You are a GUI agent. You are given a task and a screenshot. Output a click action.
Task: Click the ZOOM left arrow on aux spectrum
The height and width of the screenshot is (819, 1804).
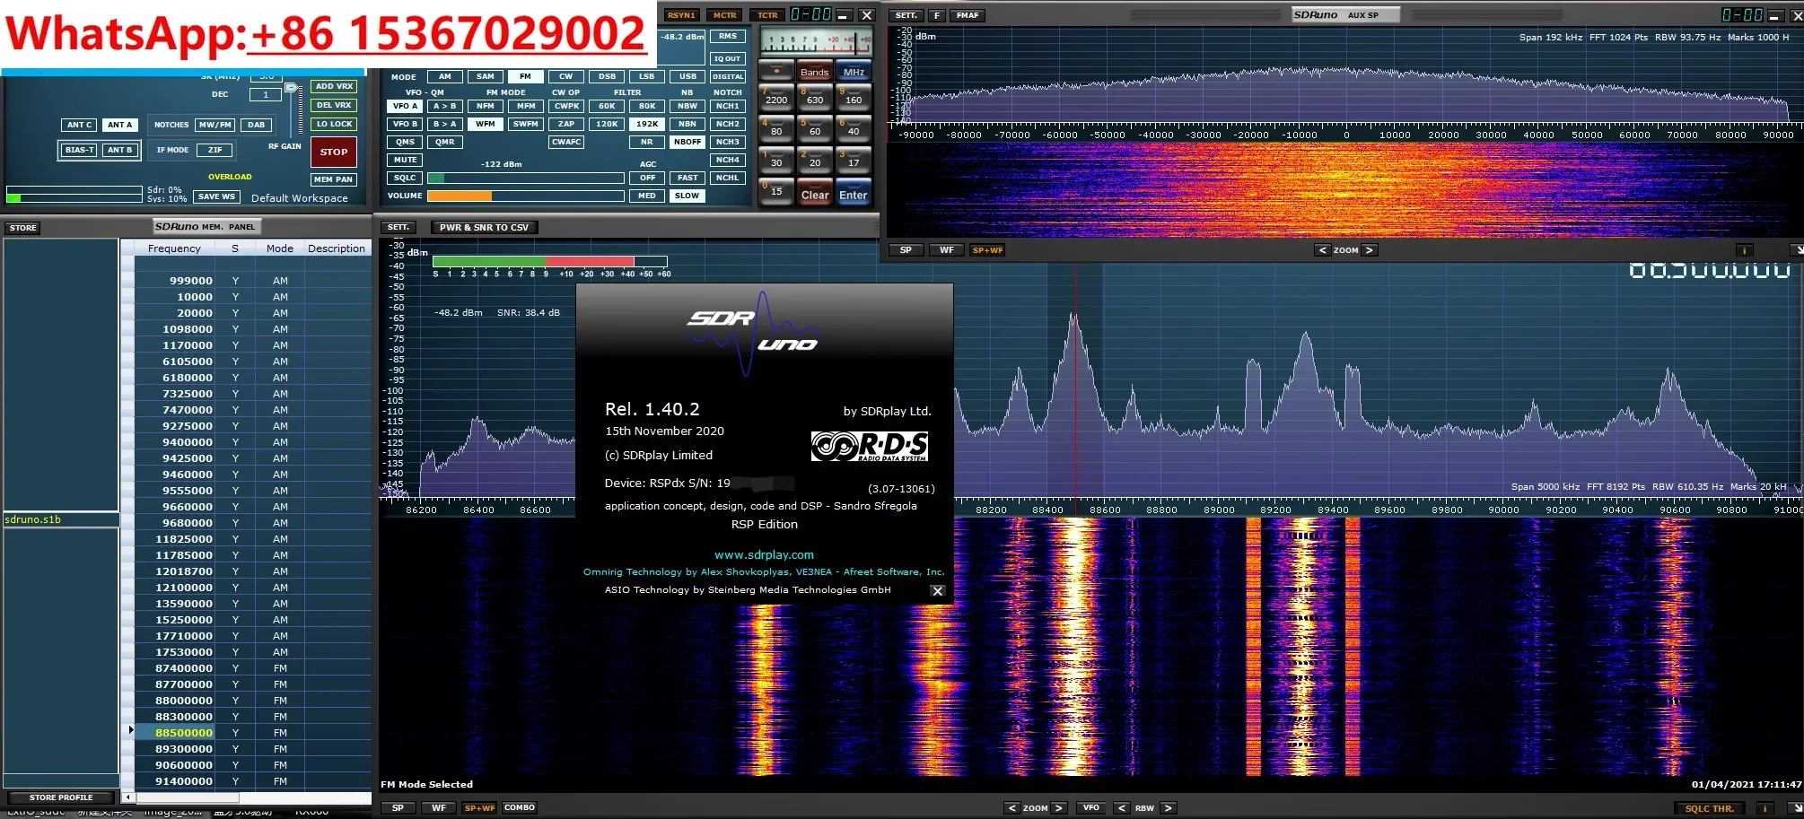pos(1321,250)
